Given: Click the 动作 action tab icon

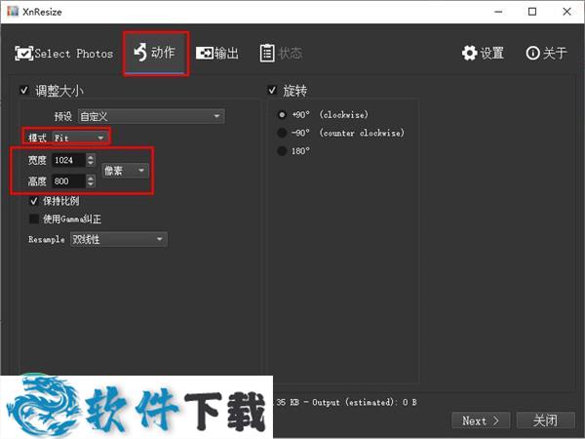Looking at the screenshot, I should tap(140, 53).
